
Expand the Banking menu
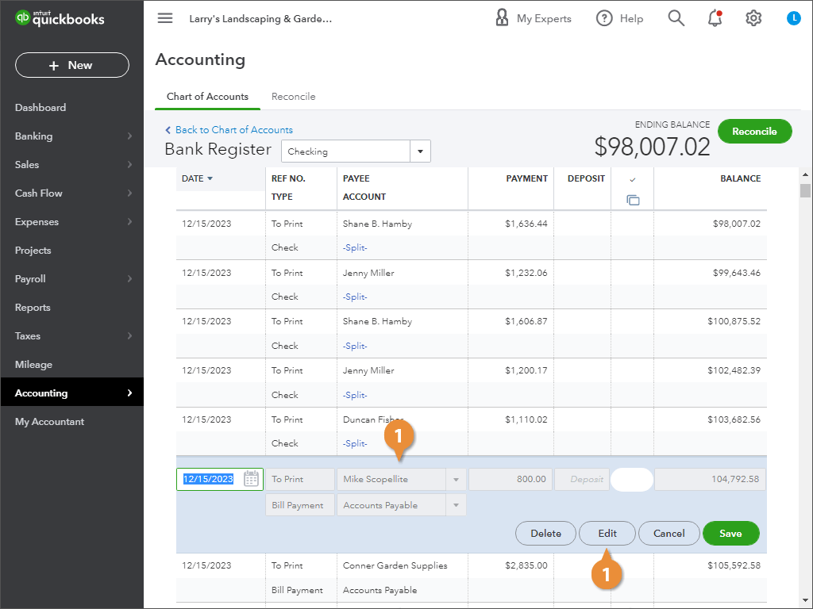point(72,136)
